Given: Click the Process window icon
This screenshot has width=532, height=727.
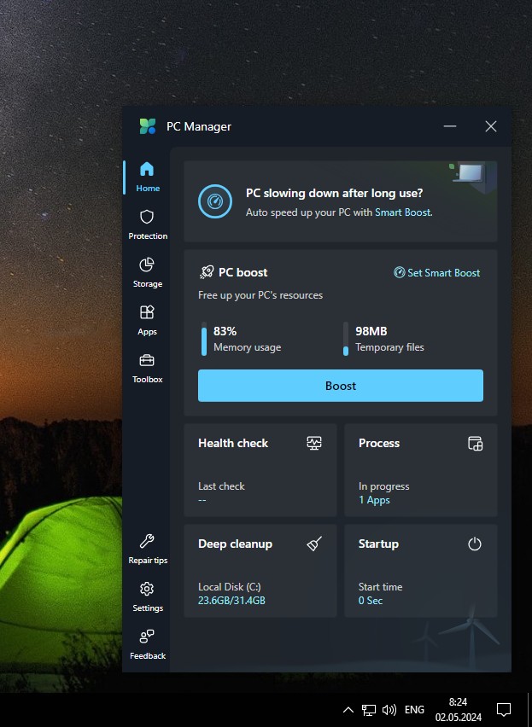Looking at the screenshot, I should (475, 443).
